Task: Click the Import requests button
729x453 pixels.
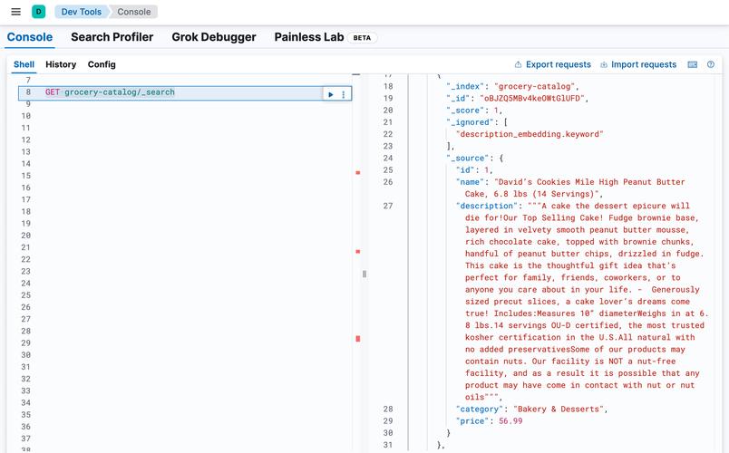Action: point(638,64)
